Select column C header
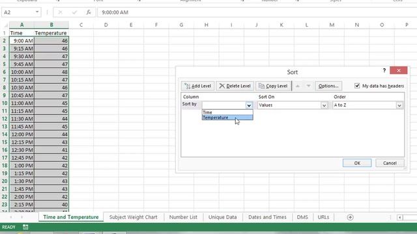 coord(81,25)
